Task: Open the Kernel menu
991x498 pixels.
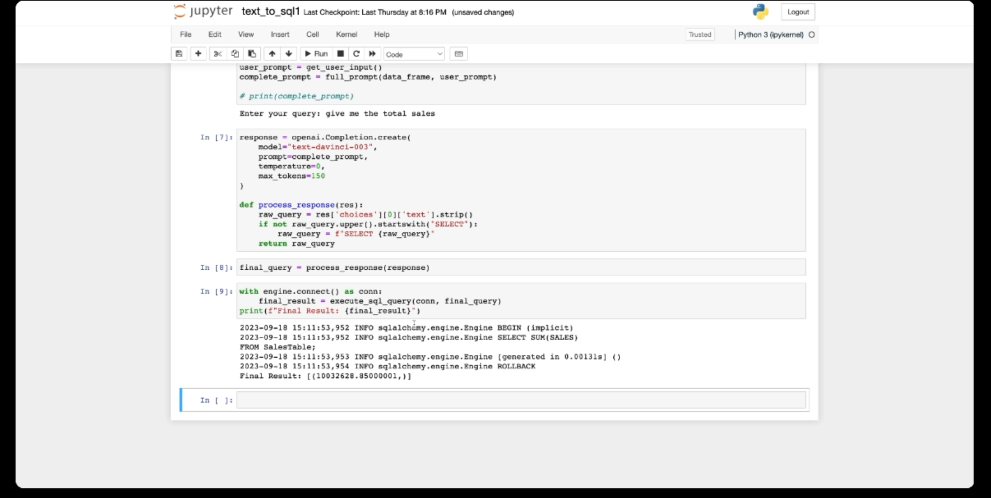Action: point(346,34)
